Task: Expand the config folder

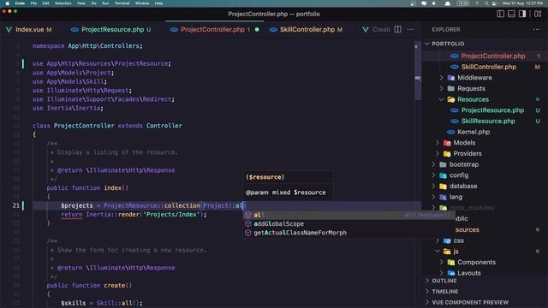Action: [x=459, y=175]
